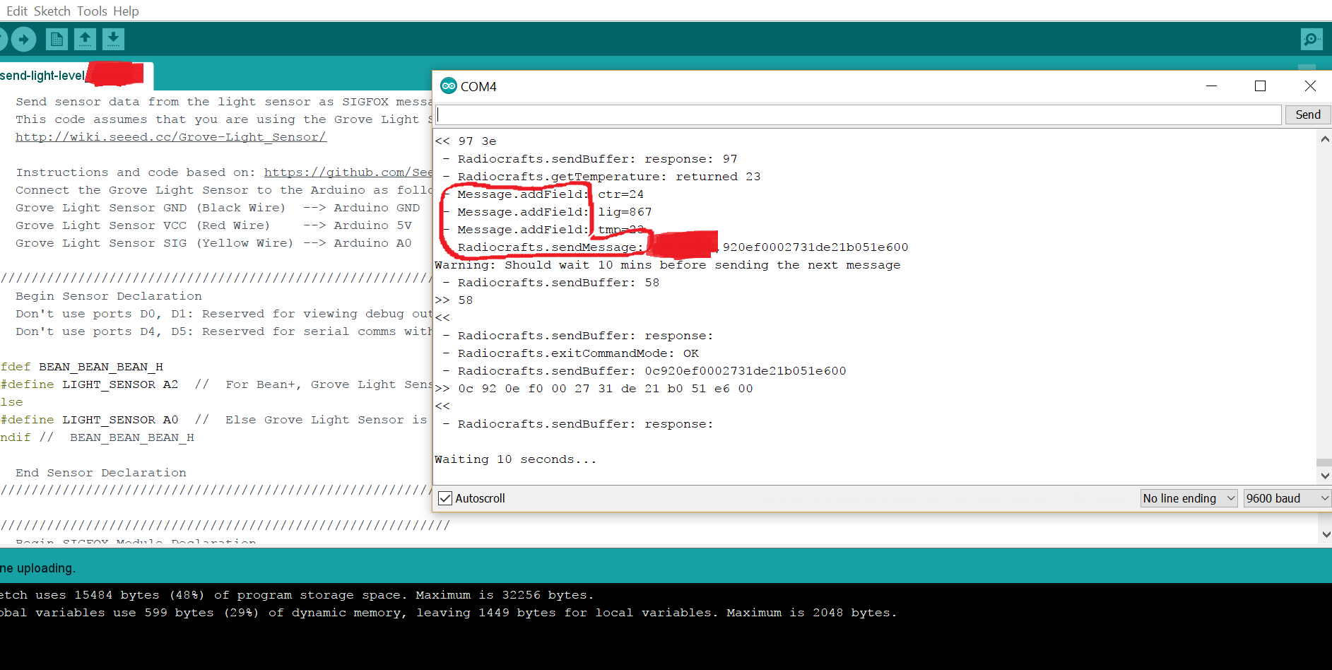The width and height of the screenshot is (1332, 670).
Task: Open the Sketch menu
Action: 51,11
